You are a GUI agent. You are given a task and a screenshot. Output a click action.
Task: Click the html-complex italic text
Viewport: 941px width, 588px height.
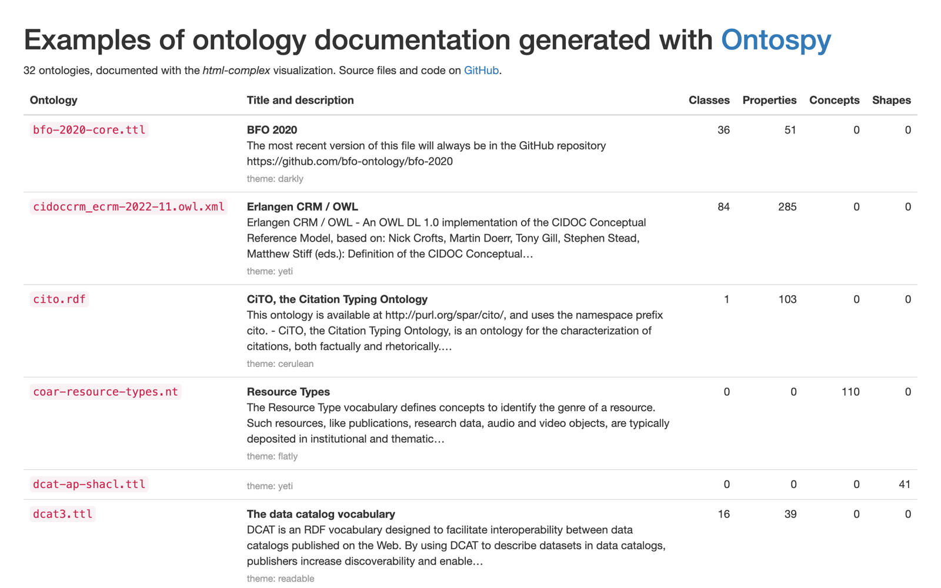236,71
